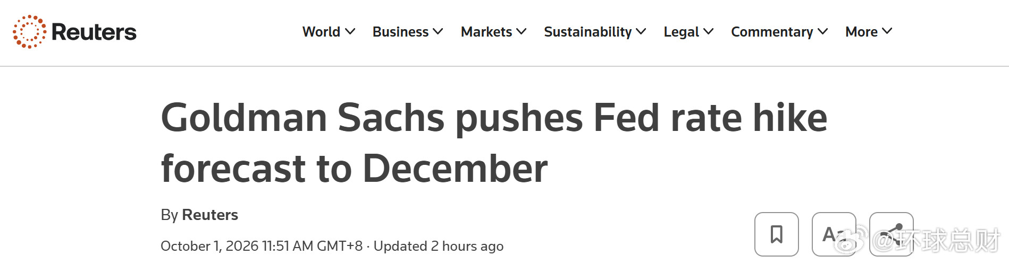Expand the Markets chevron arrow
Image resolution: width=1009 pixels, height=264 pixels.
(x=521, y=32)
